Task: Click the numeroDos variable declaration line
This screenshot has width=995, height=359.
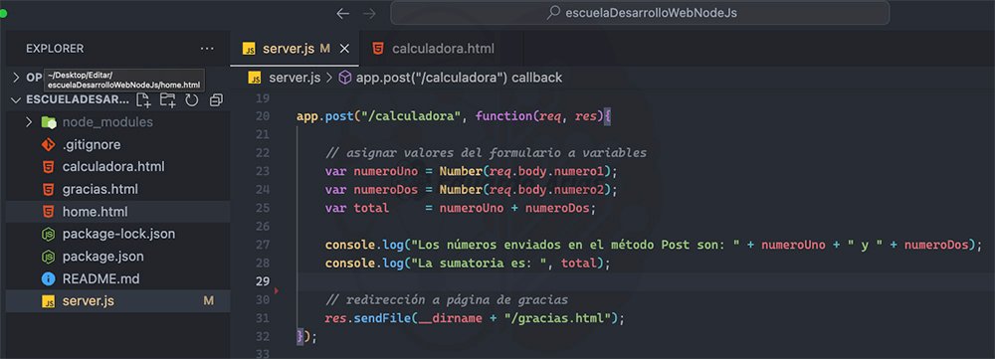Action: 471,190
